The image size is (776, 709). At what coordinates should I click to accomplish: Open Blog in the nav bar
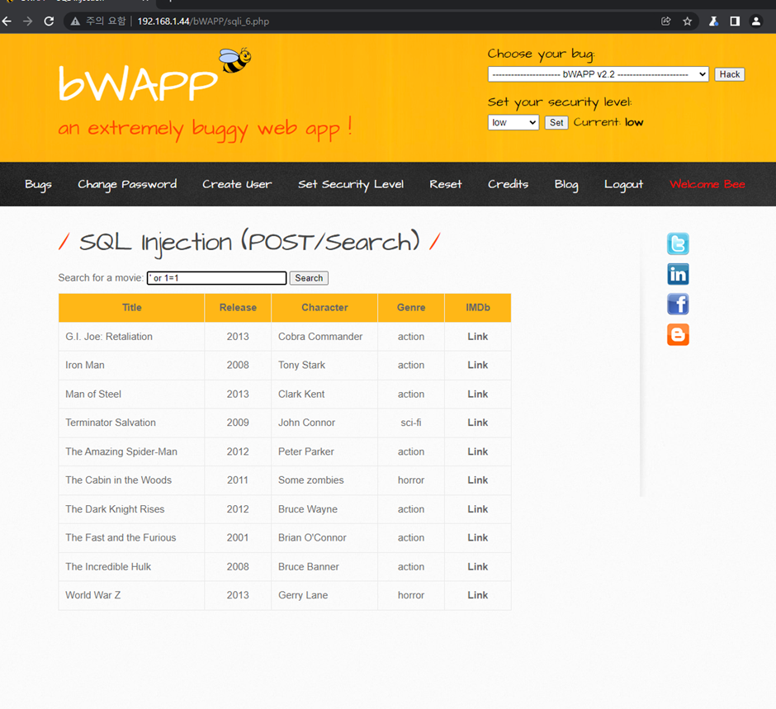coord(566,185)
